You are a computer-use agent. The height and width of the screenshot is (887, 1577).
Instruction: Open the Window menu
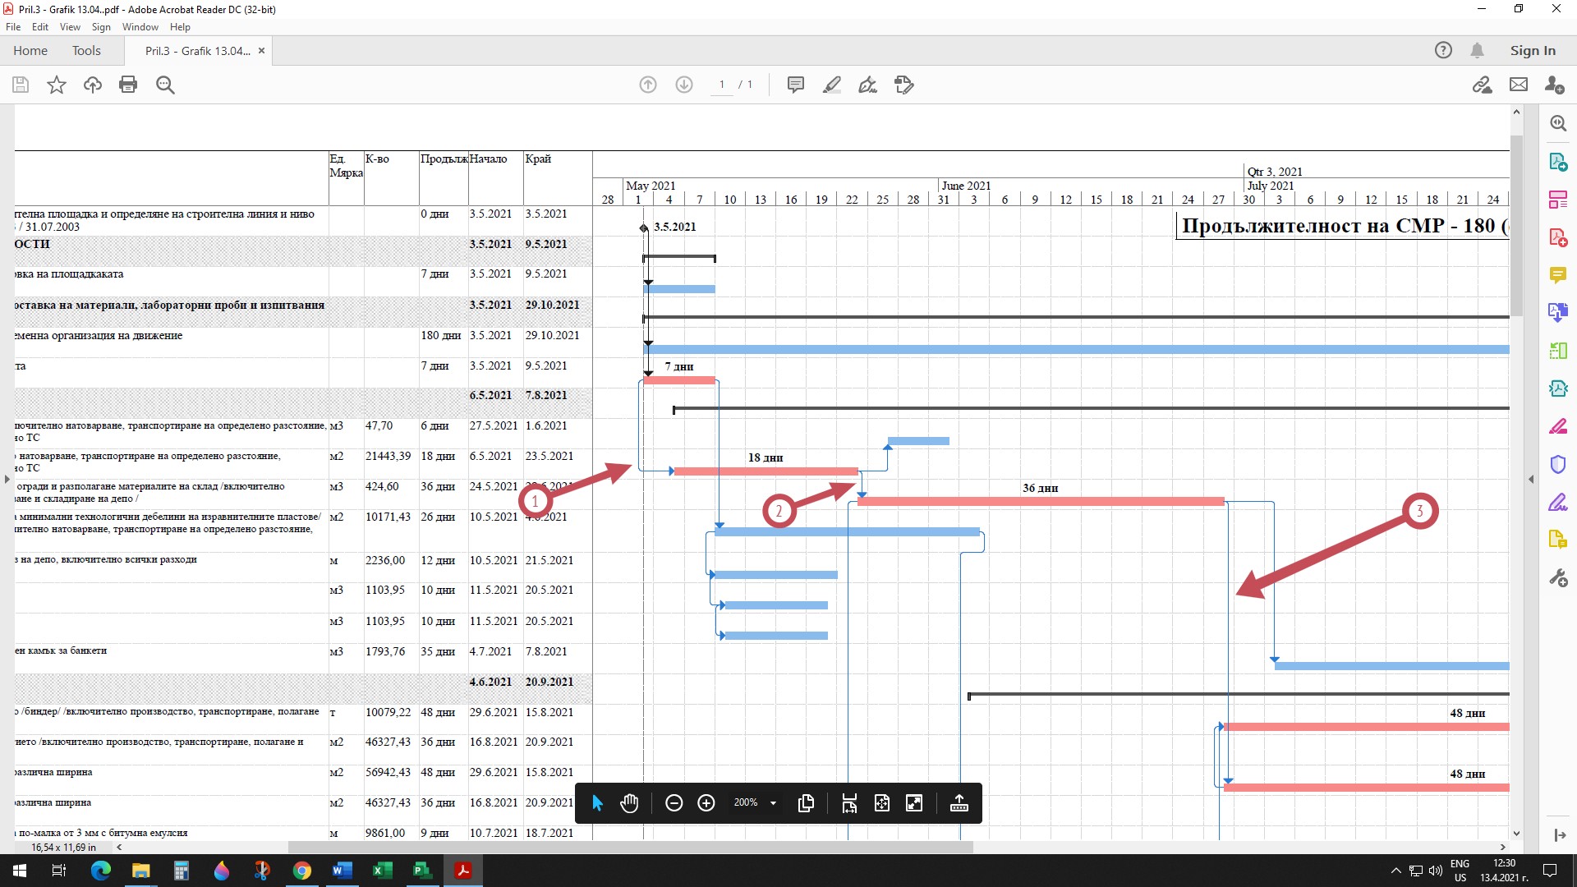point(140,27)
